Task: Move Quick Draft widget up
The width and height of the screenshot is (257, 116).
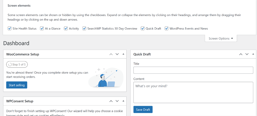Action: click(x=241, y=54)
